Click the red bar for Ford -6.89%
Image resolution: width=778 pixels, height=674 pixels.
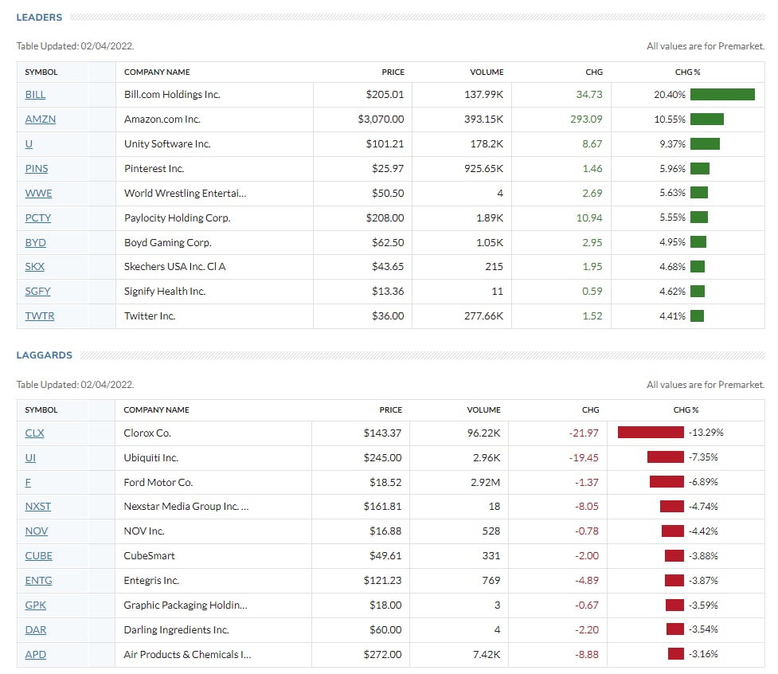click(x=667, y=481)
